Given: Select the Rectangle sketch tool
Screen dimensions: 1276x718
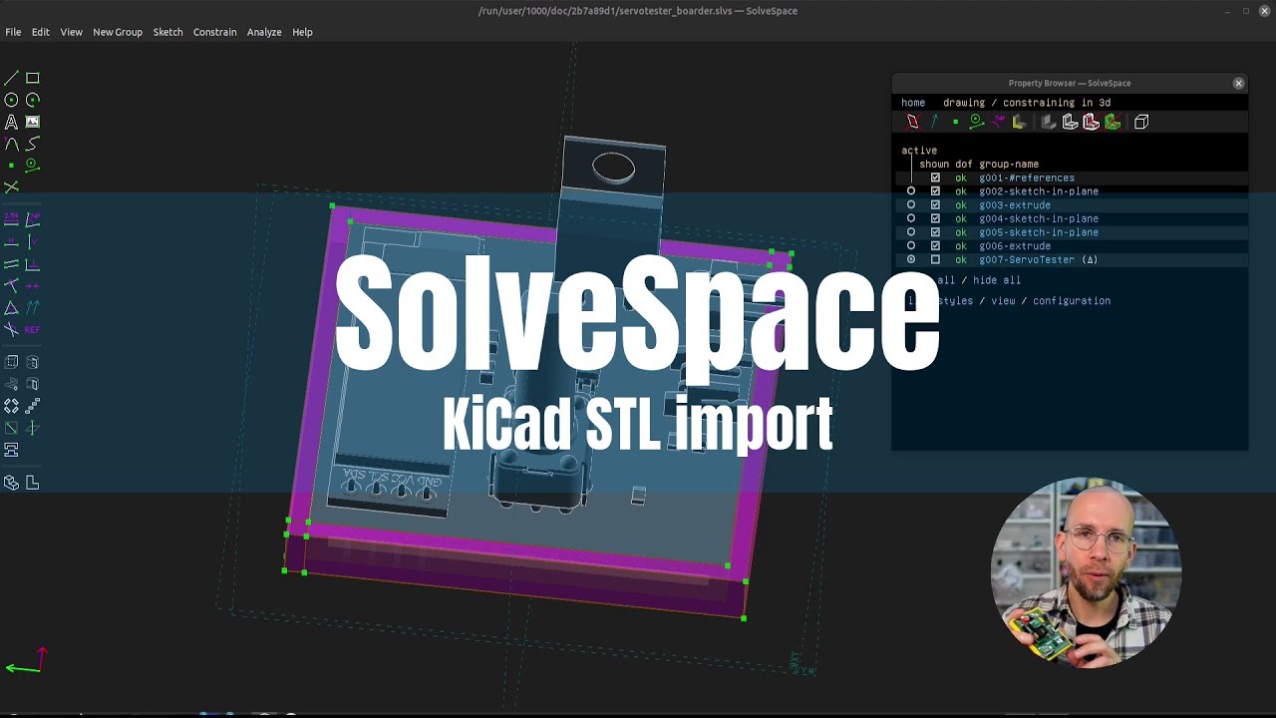Looking at the screenshot, I should click(x=33, y=78).
